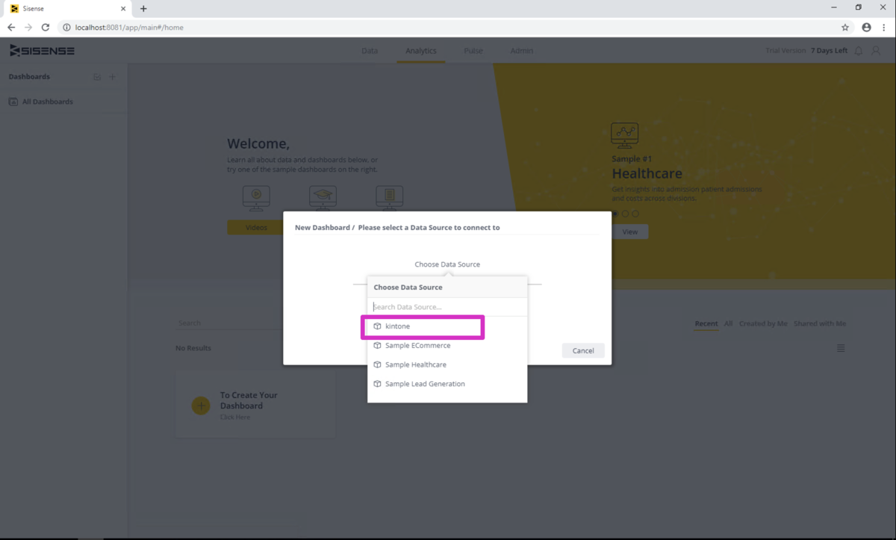Select the third sample carousel dot

coord(635,214)
